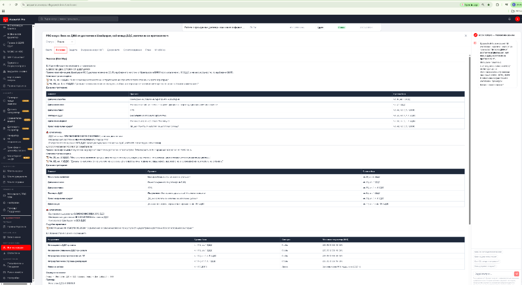Click the Моите документи sidebar icon

[x=4, y=177]
